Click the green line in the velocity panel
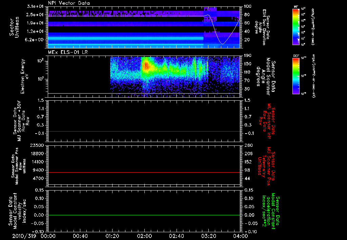This screenshot has height=240, width=347. [144, 215]
